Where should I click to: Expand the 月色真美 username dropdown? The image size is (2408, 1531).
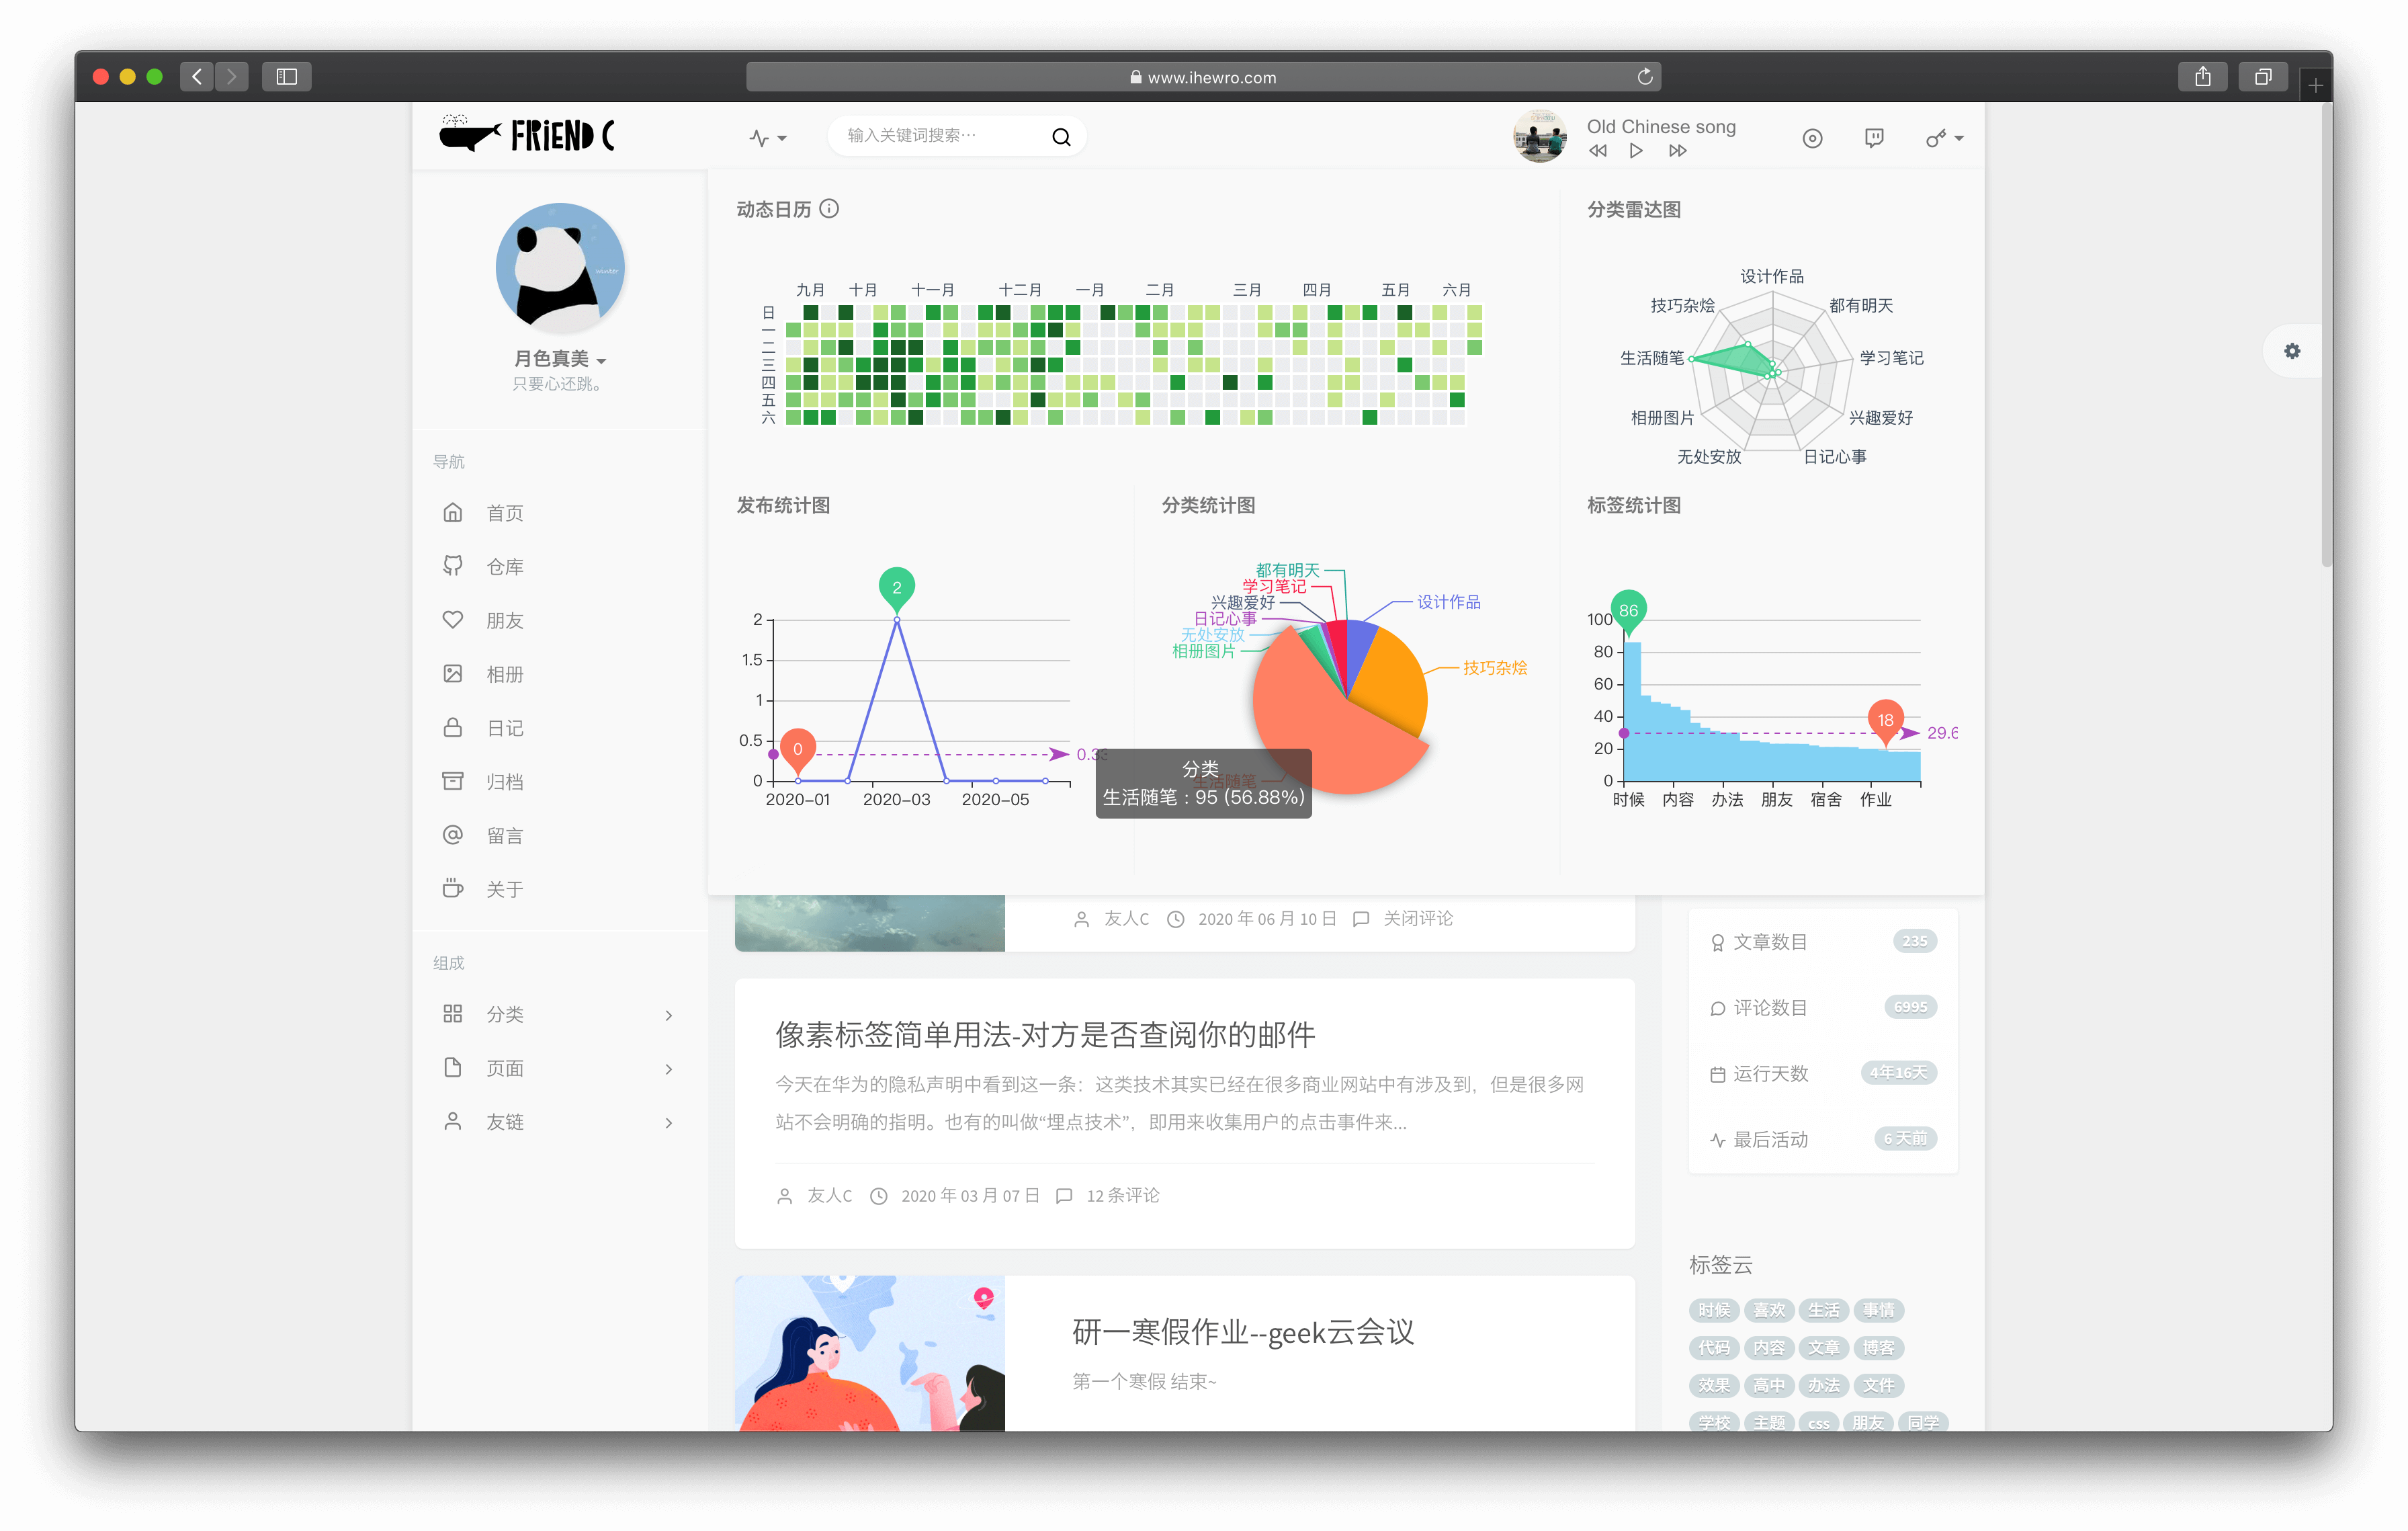tap(560, 359)
